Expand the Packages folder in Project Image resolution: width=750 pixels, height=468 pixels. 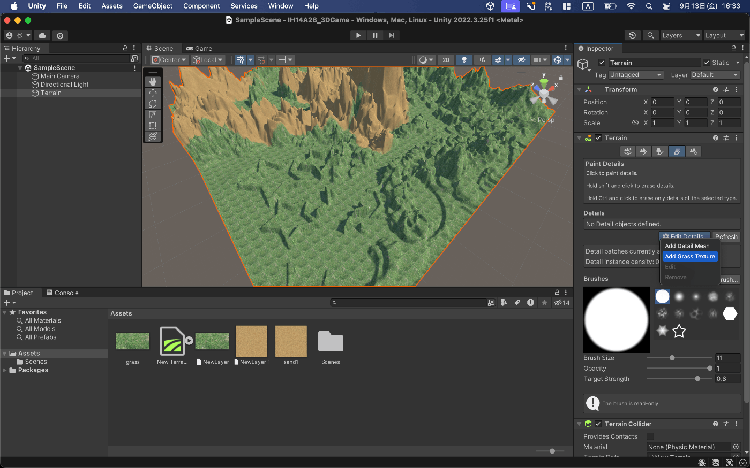coord(5,370)
